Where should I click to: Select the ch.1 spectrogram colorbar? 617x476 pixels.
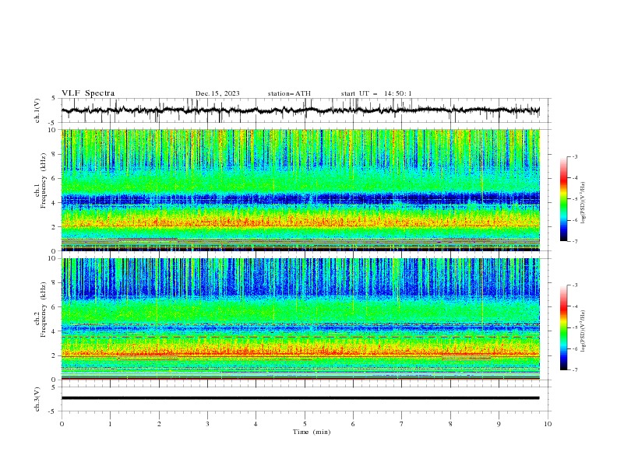point(563,199)
